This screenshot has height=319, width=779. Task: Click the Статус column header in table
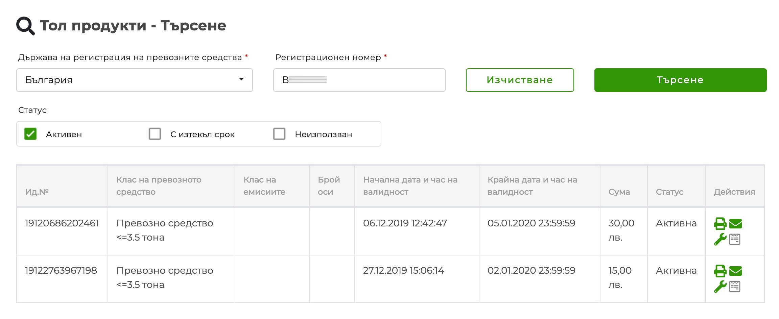click(669, 192)
